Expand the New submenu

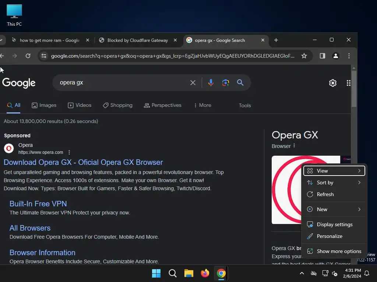pos(334,209)
